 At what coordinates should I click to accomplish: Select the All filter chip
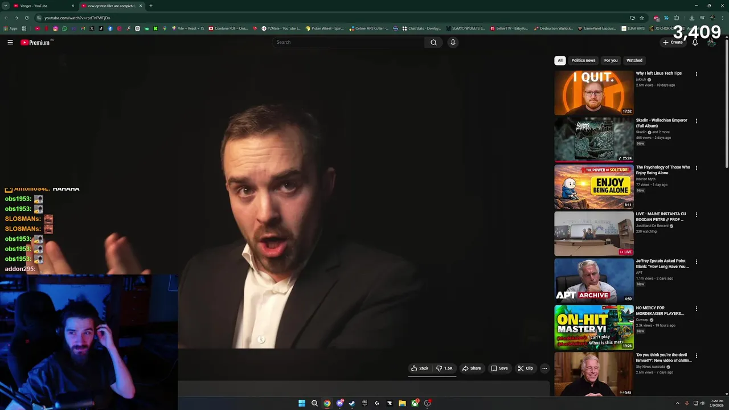click(560, 60)
